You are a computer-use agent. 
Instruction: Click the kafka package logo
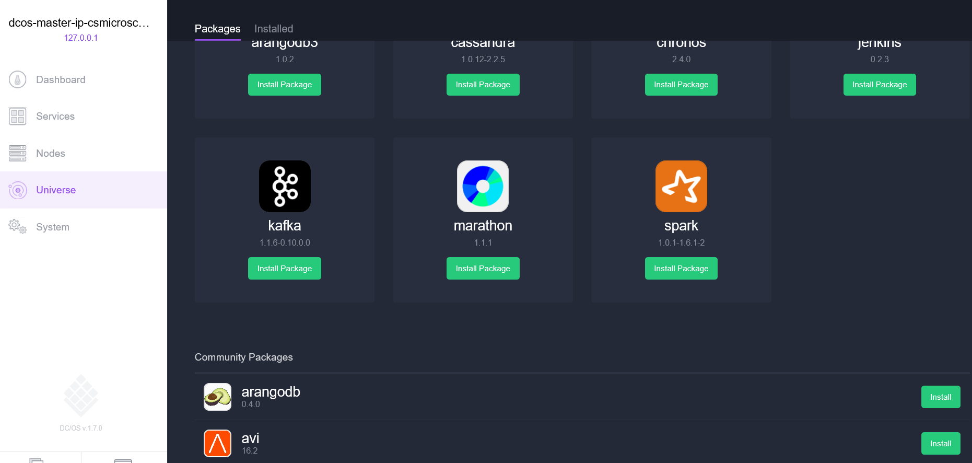[285, 186]
